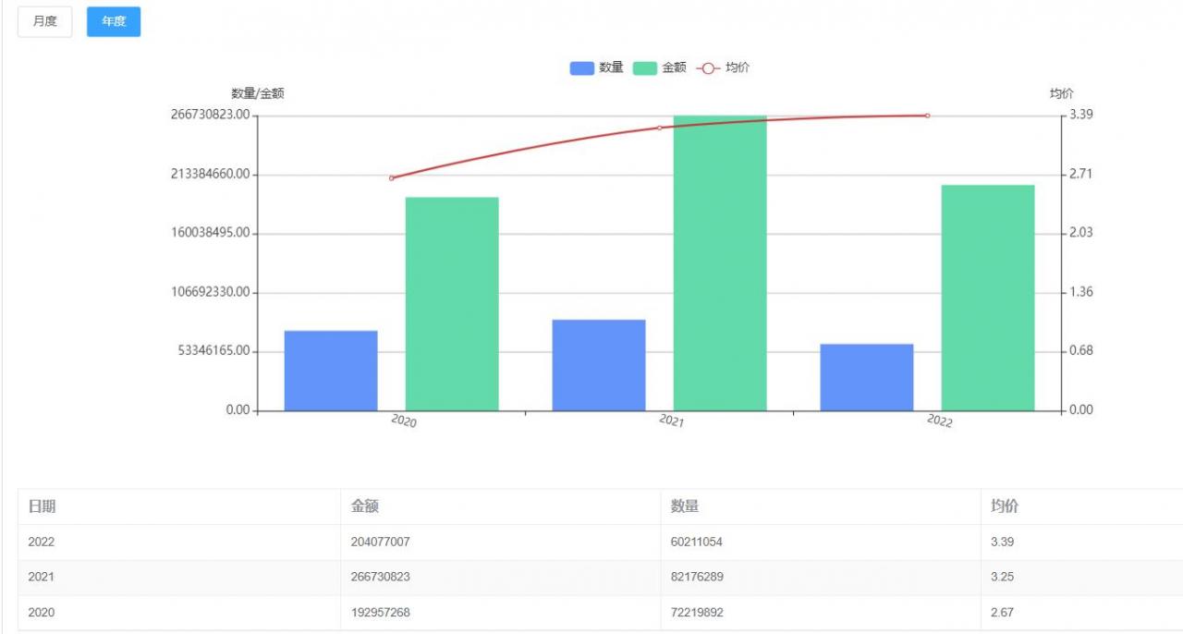
Task: Click the green 金额 legend color swatch
Action: pos(645,67)
